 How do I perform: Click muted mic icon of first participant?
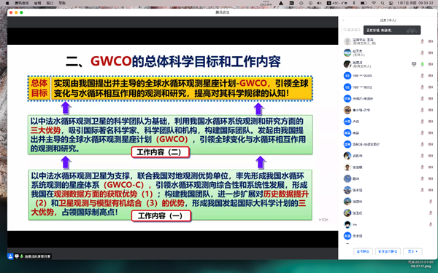[422, 41]
